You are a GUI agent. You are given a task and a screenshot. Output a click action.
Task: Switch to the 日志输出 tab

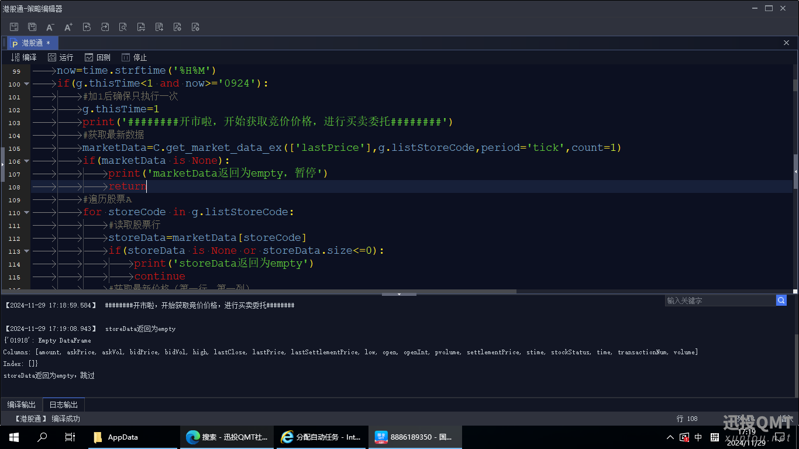pyautogui.click(x=63, y=405)
